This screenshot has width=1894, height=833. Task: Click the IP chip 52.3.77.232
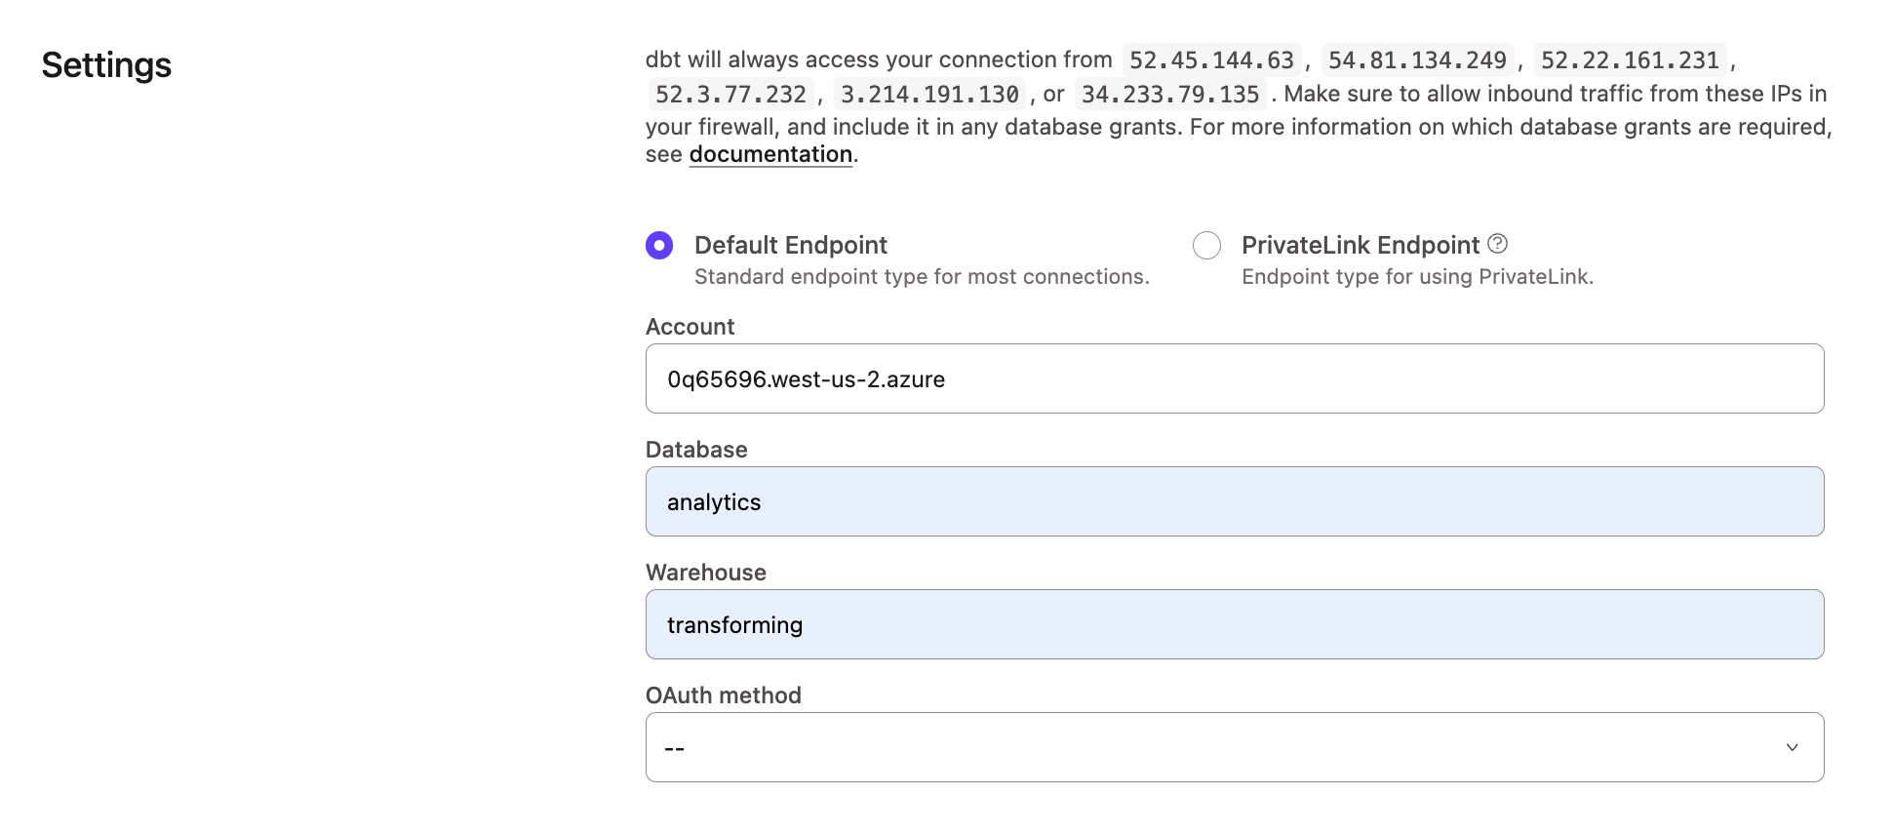coord(730,95)
